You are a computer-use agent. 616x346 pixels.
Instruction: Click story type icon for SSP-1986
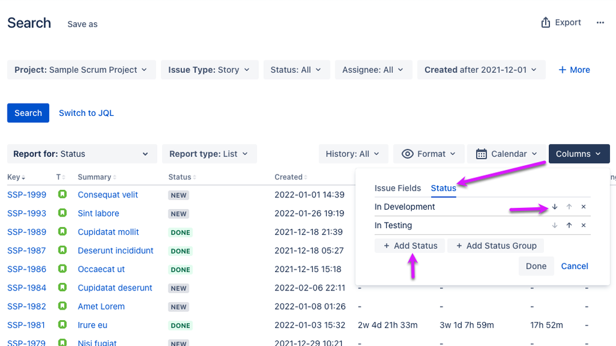coord(62,269)
